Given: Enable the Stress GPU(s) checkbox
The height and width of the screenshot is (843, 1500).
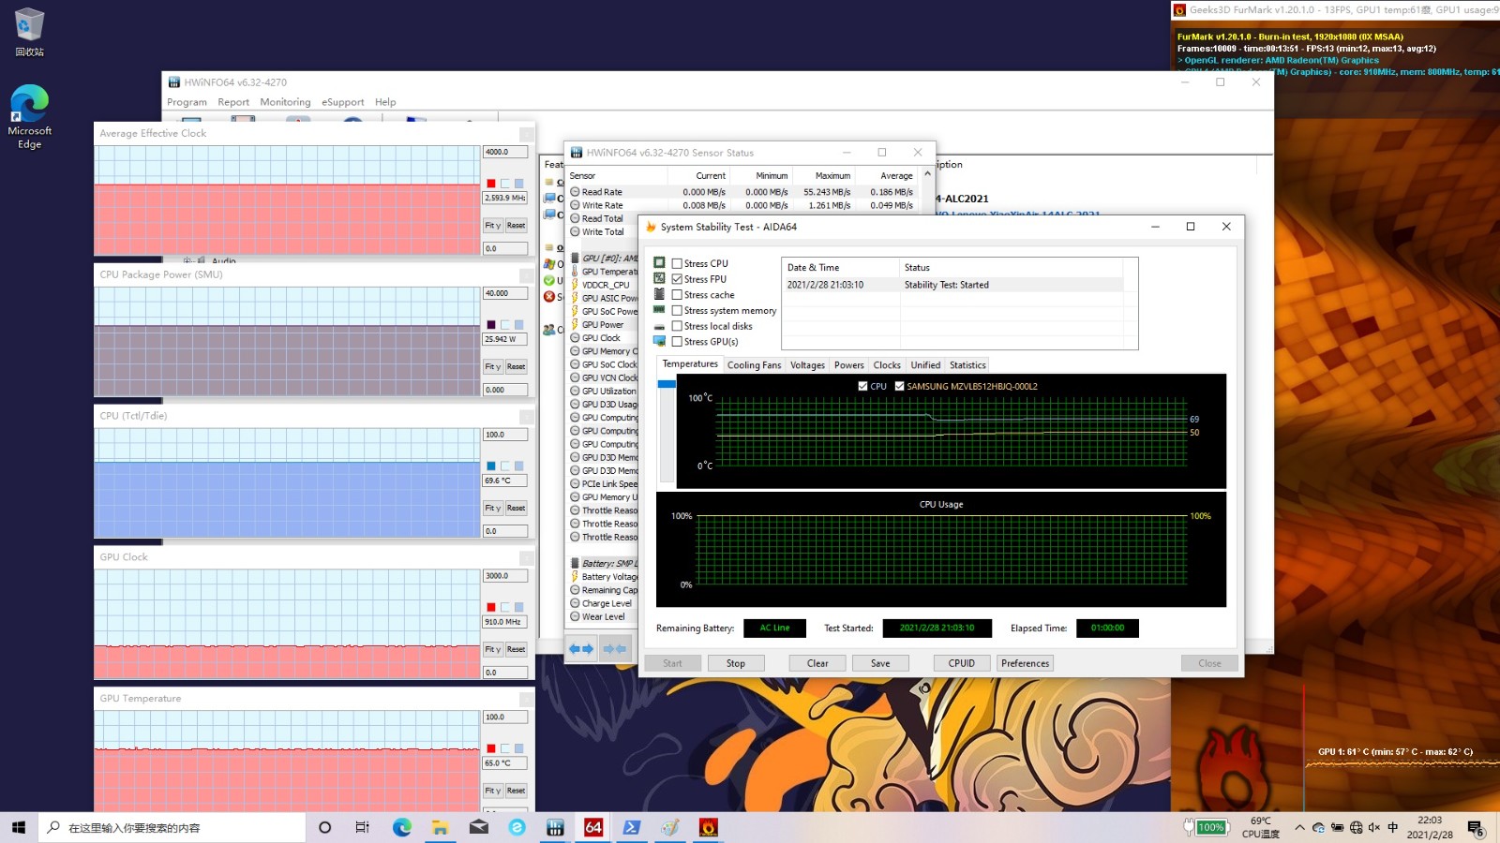Looking at the screenshot, I should tap(677, 342).
